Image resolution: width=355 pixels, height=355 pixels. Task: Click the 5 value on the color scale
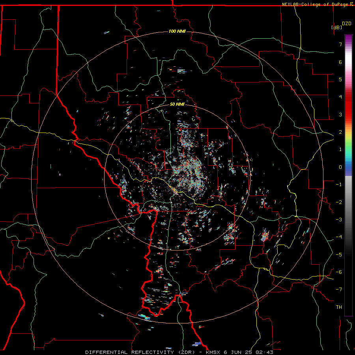click(340, 79)
